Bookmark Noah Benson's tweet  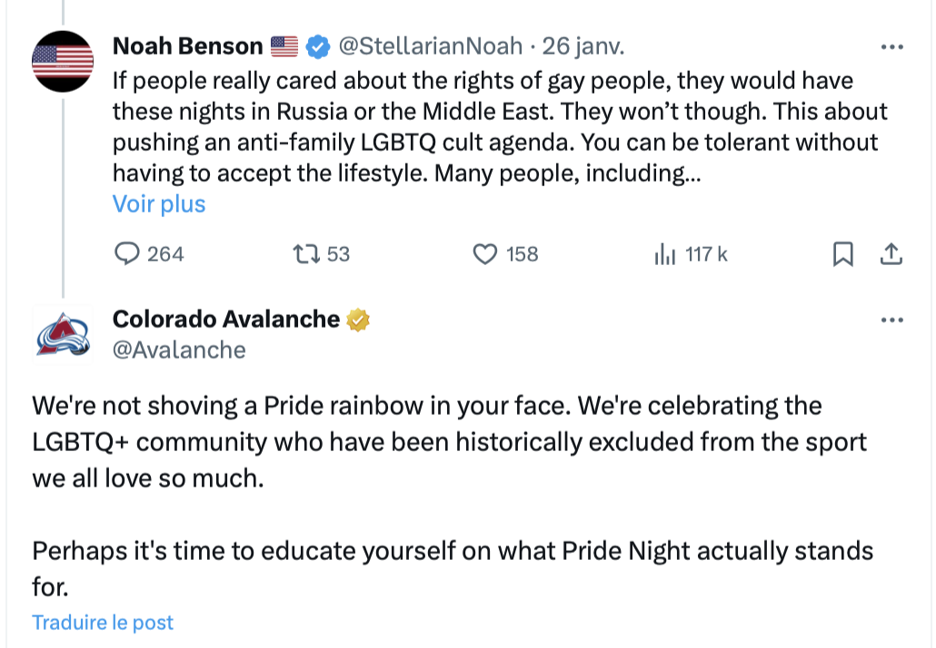[843, 254]
